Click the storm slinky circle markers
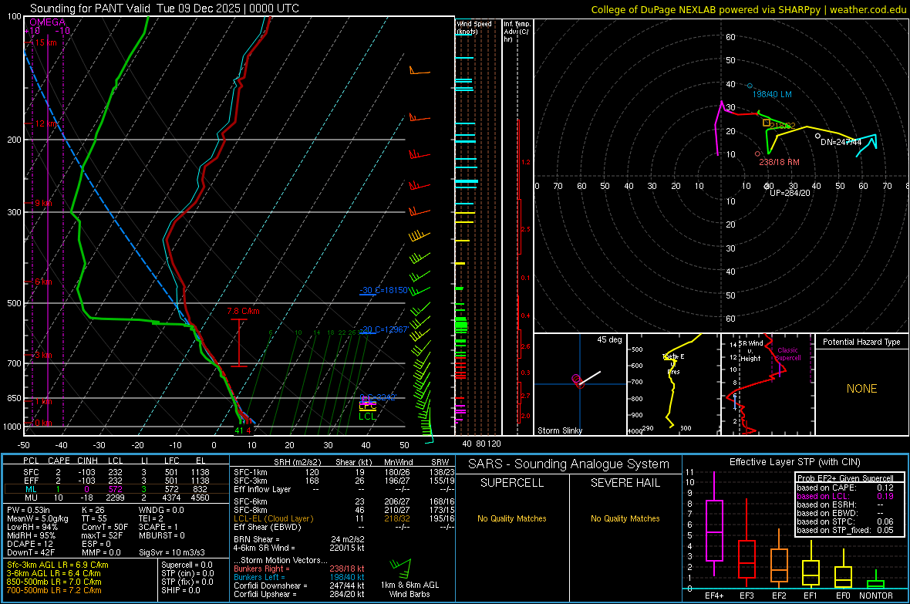 tap(578, 381)
